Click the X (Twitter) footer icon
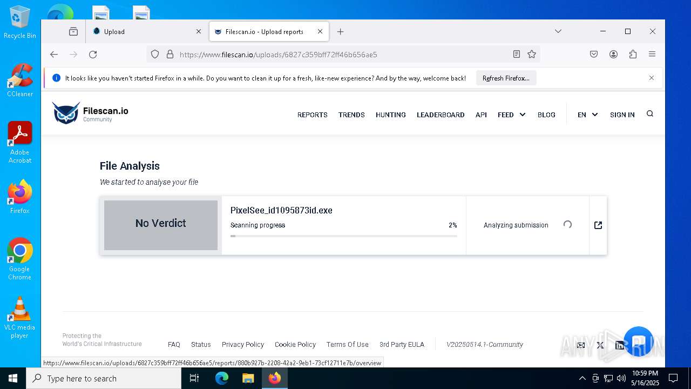 click(x=600, y=345)
